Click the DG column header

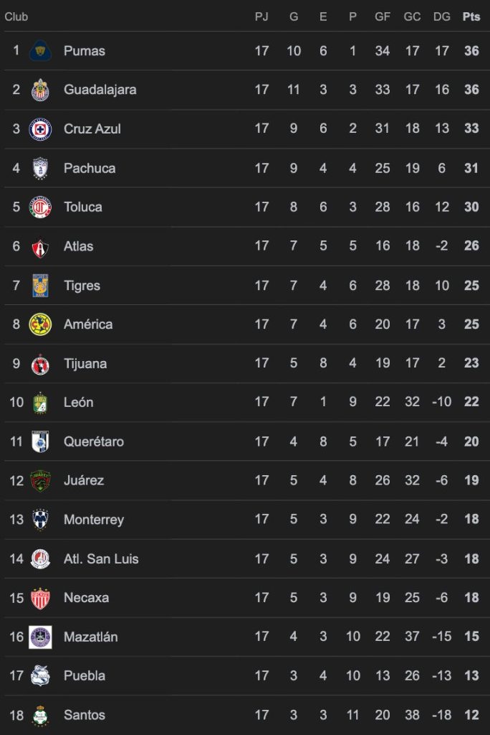tap(441, 17)
